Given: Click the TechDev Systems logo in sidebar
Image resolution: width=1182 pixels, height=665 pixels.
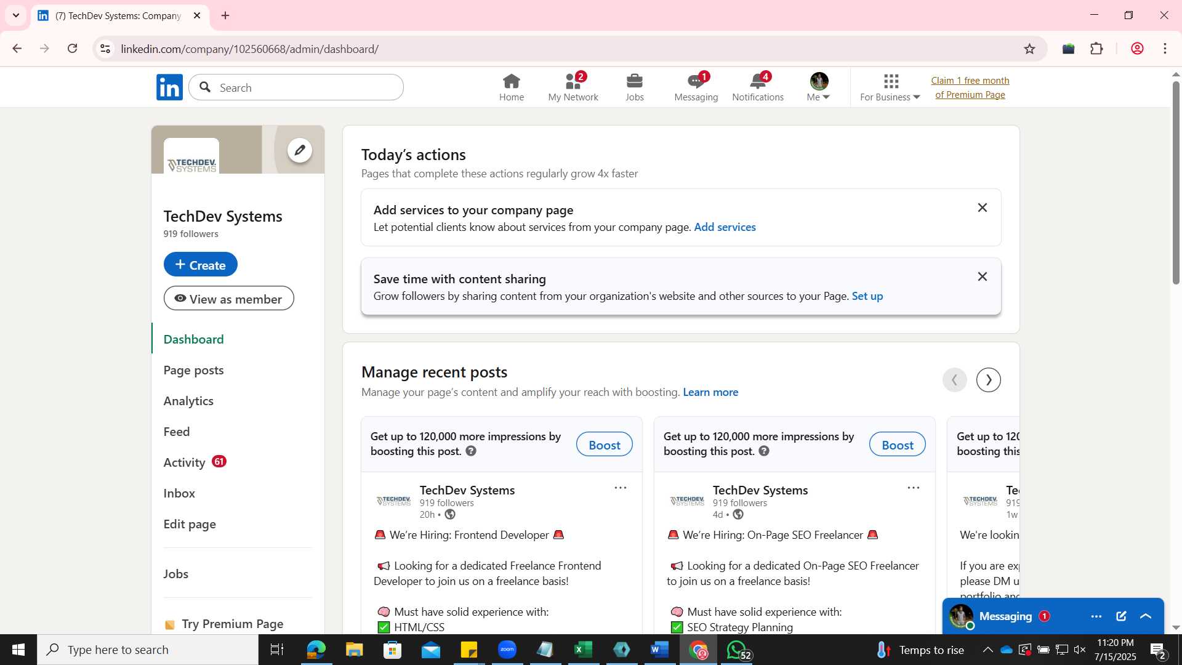Looking at the screenshot, I should (191, 156).
